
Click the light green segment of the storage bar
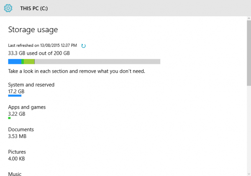29,61
